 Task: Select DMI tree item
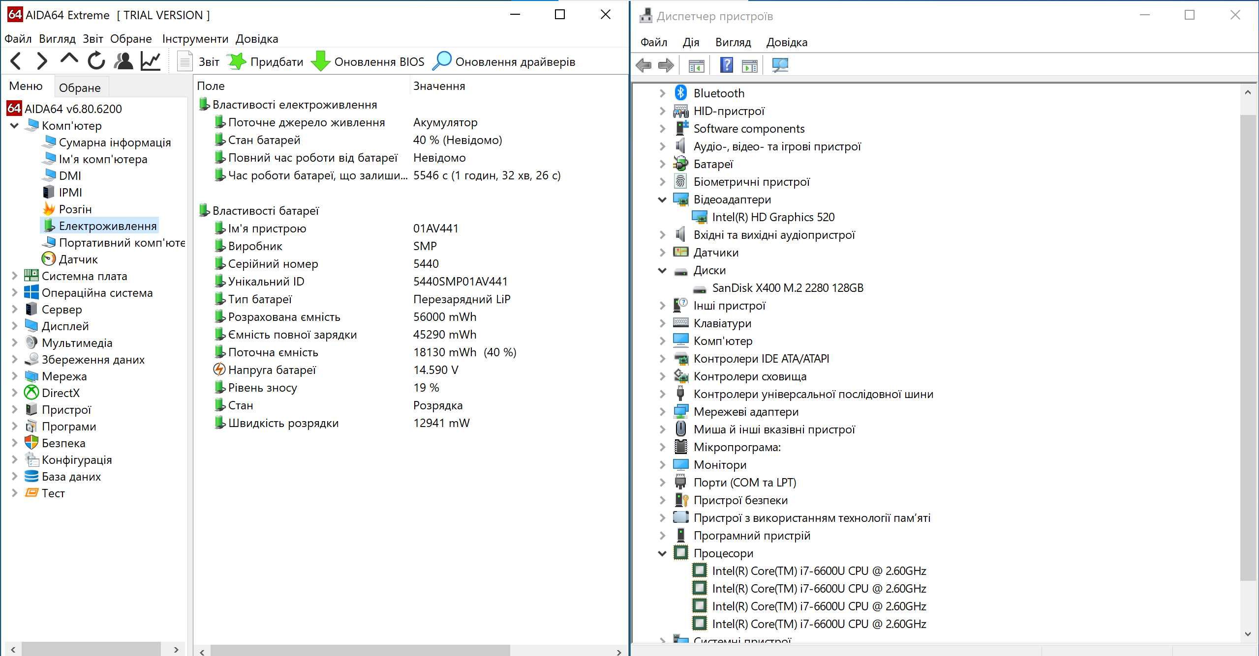tap(61, 176)
